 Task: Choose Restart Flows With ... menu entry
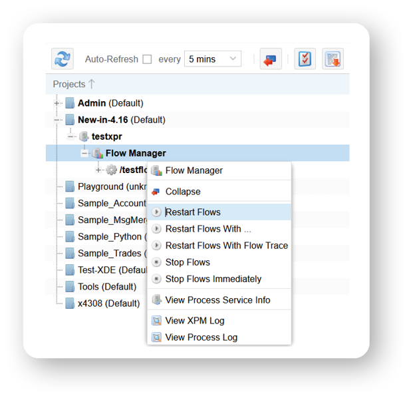(219, 229)
